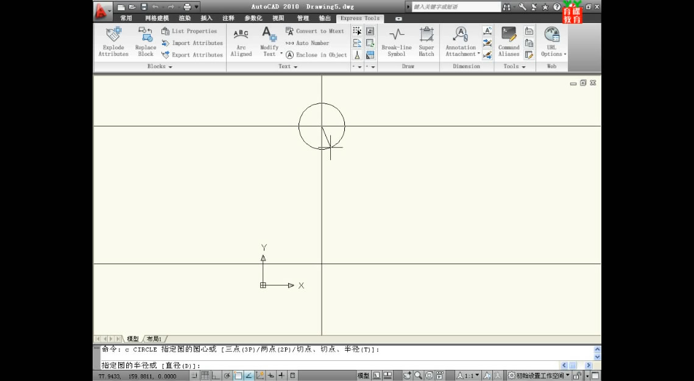Click the Redo arrow icon
The image size is (694, 381).
[171, 7]
